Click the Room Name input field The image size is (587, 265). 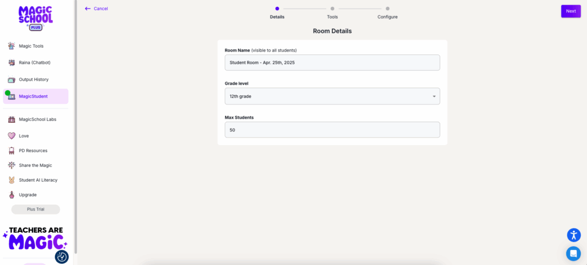point(332,63)
